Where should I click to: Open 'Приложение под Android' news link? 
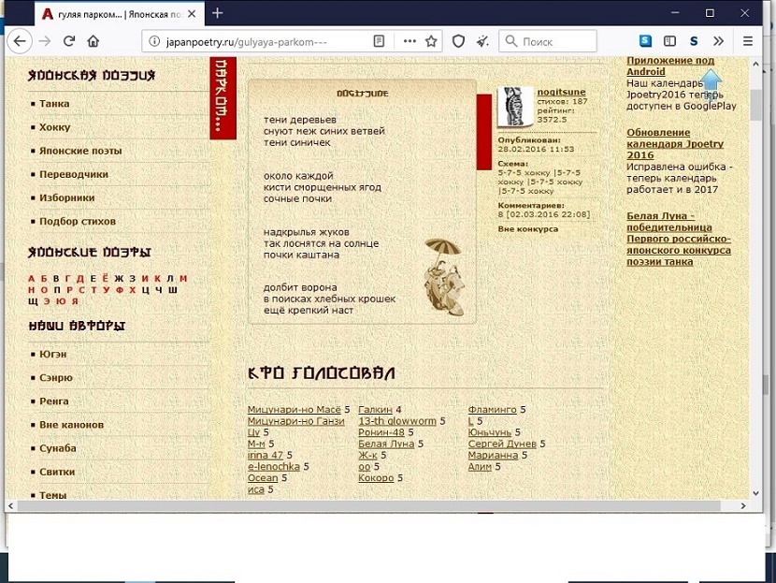point(670,66)
